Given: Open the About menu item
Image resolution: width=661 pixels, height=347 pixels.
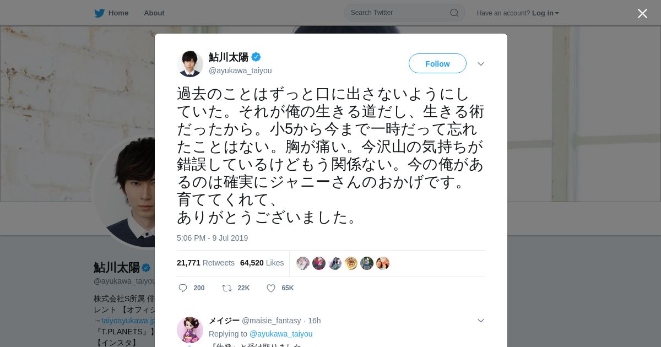Looking at the screenshot, I should [x=154, y=13].
